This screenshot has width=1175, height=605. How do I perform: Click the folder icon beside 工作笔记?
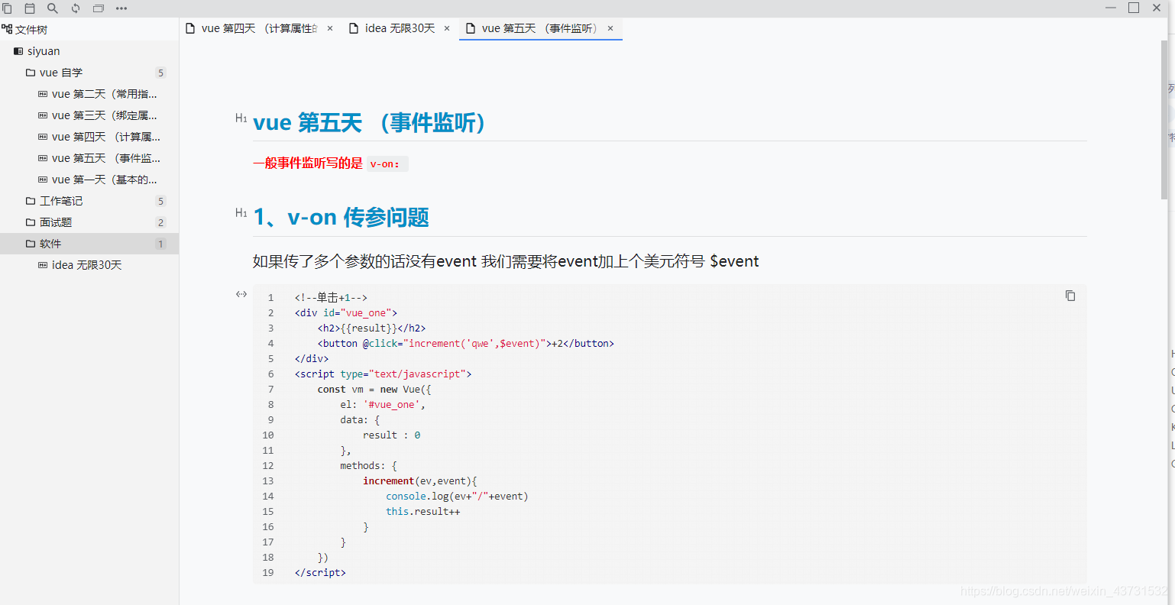click(x=31, y=201)
